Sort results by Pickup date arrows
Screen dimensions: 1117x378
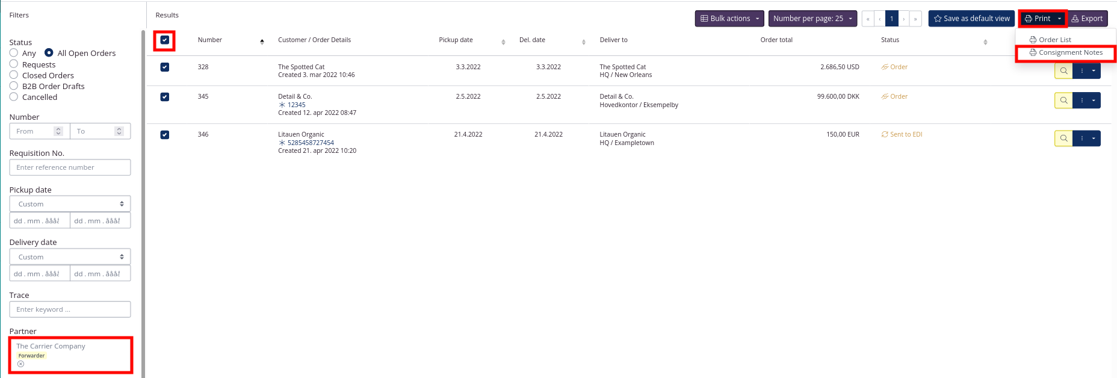[x=503, y=42]
